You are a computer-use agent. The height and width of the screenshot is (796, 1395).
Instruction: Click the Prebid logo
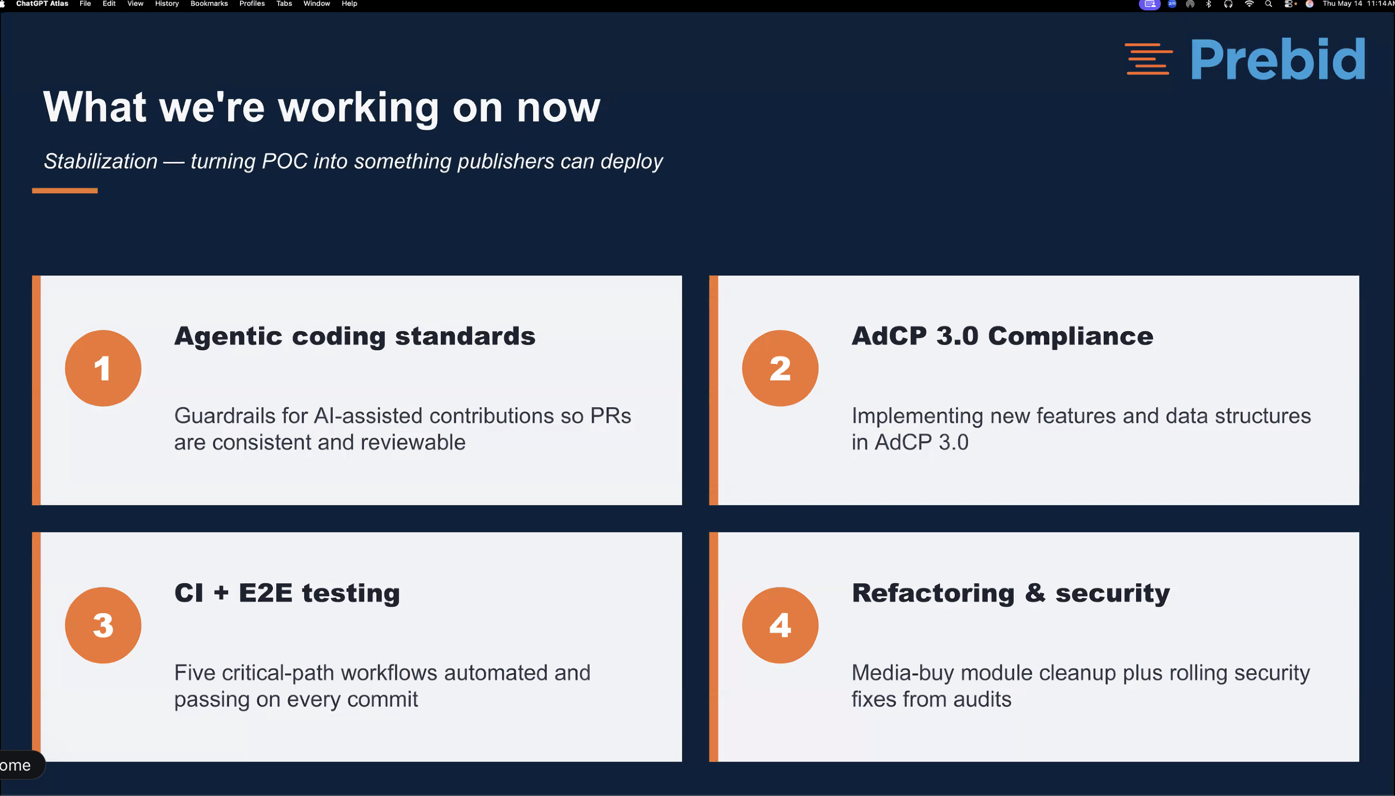pos(1245,59)
